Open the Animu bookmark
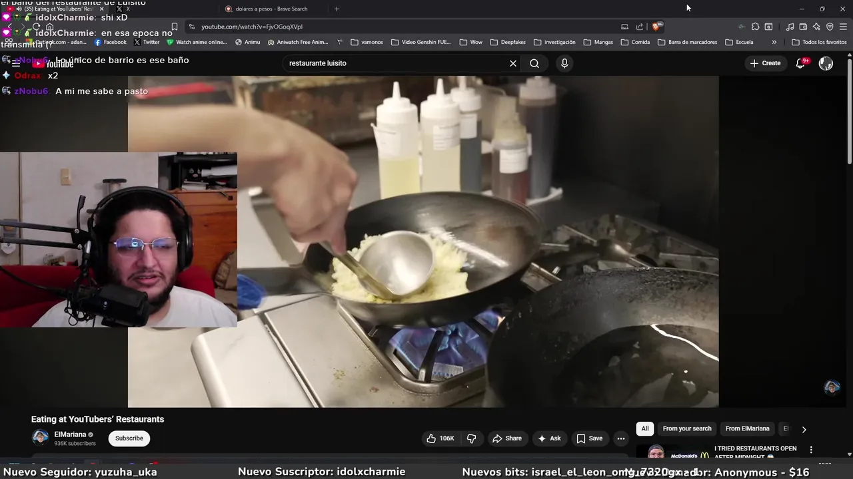The image size is (853, 479). pos(247,42)
